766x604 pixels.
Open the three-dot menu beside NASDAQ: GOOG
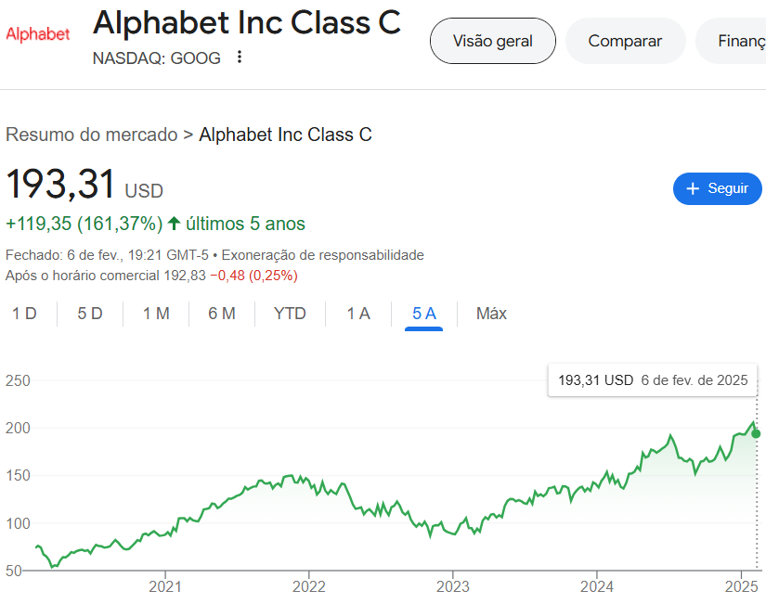click(x=240, y=58)
